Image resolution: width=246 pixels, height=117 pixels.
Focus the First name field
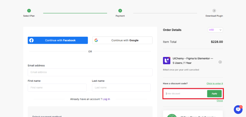click(x=57, y=88)
